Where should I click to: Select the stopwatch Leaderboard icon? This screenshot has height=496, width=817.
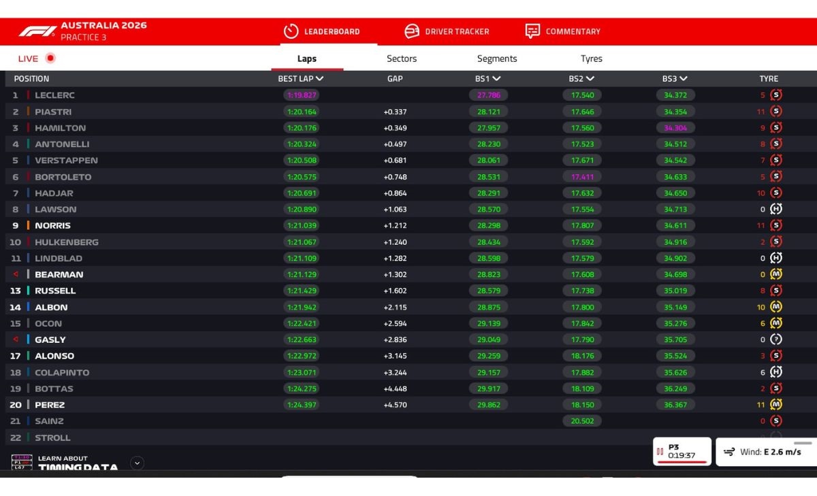coord(291,31)
